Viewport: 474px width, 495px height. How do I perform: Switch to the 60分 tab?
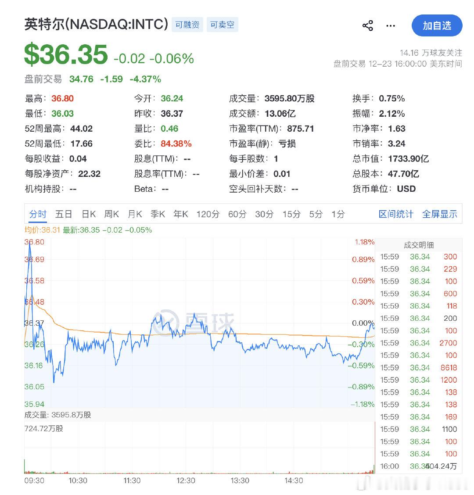[237, 214]
